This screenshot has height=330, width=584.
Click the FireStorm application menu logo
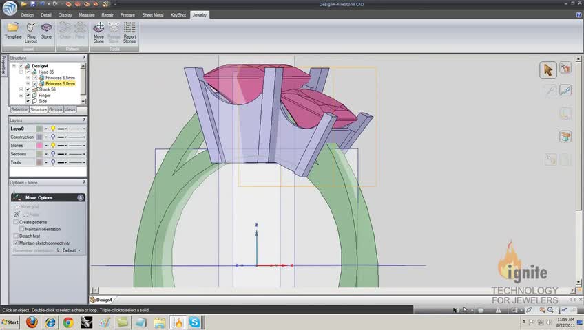8,9
